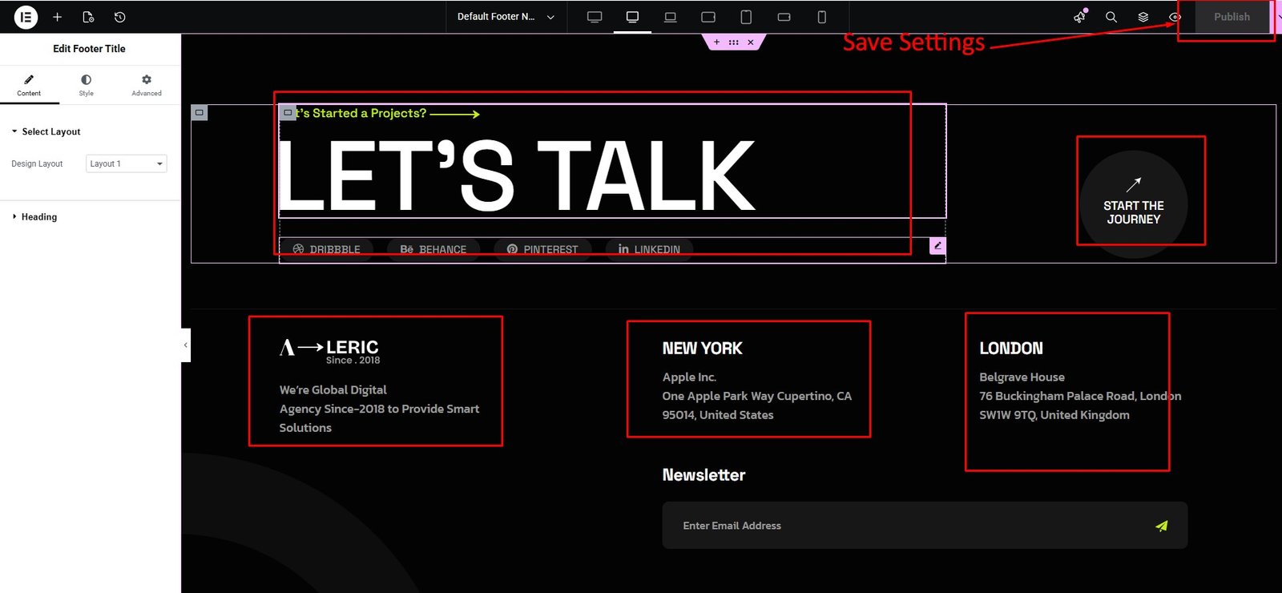This screenshot has width=1282, height=593.
Task: Switch to the Style tab
Action: coord(86,85)
